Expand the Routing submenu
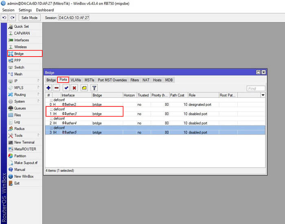Viewport: 285px width, 224px height. point(25,94)
